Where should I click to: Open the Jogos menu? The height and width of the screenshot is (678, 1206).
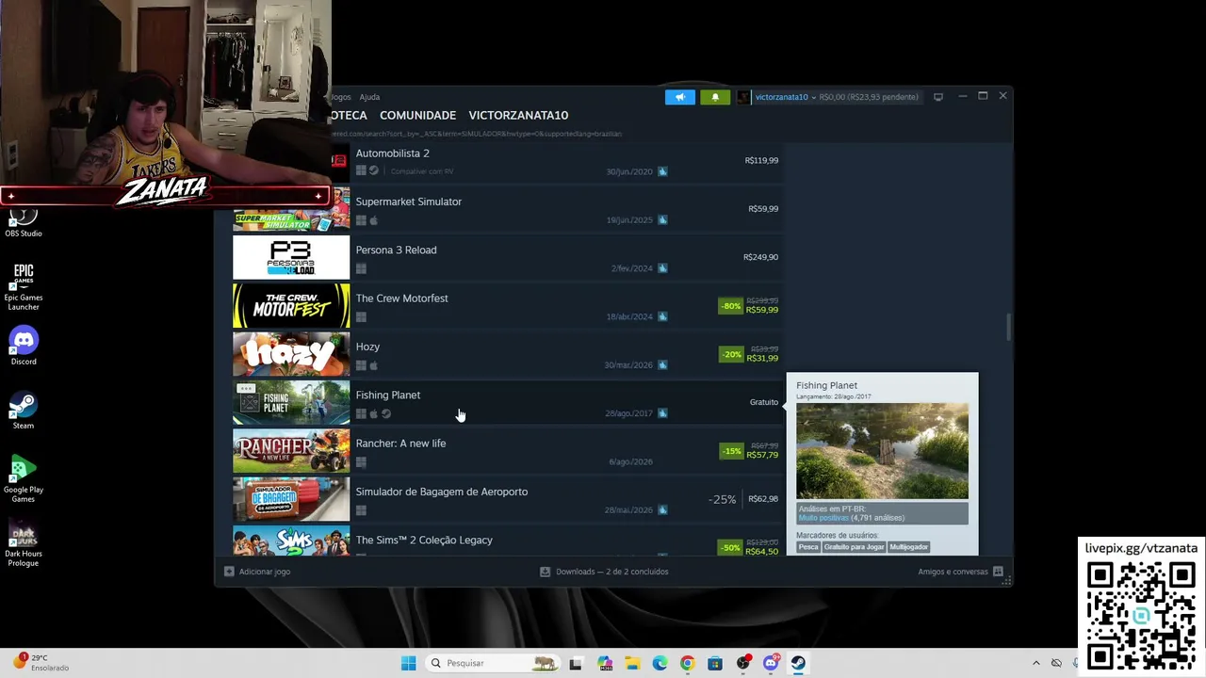tap(341, 97)
